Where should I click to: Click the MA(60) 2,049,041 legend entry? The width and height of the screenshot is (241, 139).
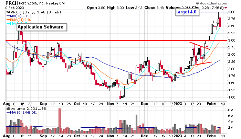pyautogui.click(x=21, y=113)
